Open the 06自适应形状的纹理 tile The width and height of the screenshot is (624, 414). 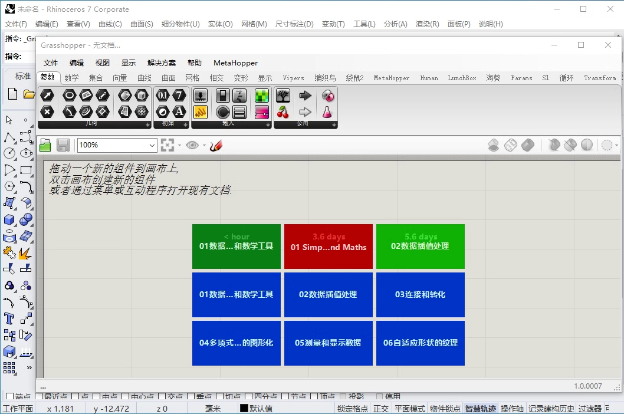[x=421, y=343]
